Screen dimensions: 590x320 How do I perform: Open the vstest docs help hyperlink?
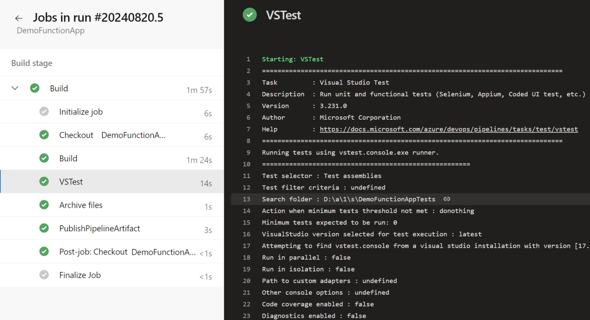coord(449,129)
